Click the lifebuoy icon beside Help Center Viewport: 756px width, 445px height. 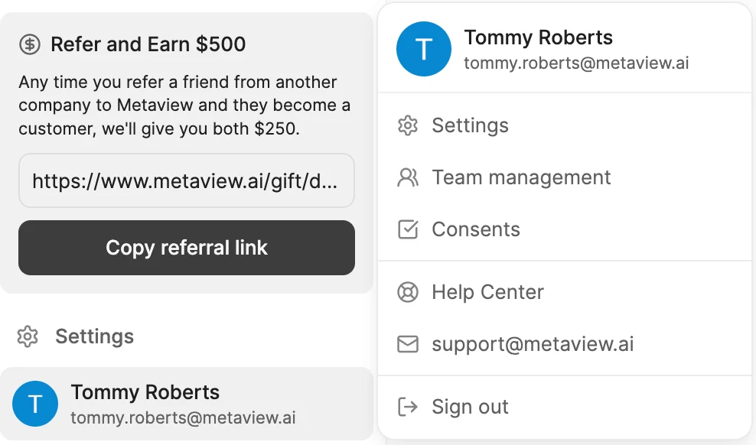pyautogui.click(x=407, y=292)
